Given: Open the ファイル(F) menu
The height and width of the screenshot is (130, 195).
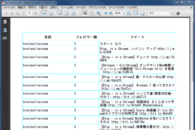Looking at the screenshot, I should click(x=9, y=7).
